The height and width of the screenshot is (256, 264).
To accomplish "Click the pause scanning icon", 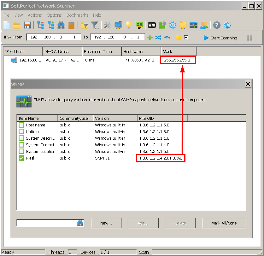I will 249,38.
